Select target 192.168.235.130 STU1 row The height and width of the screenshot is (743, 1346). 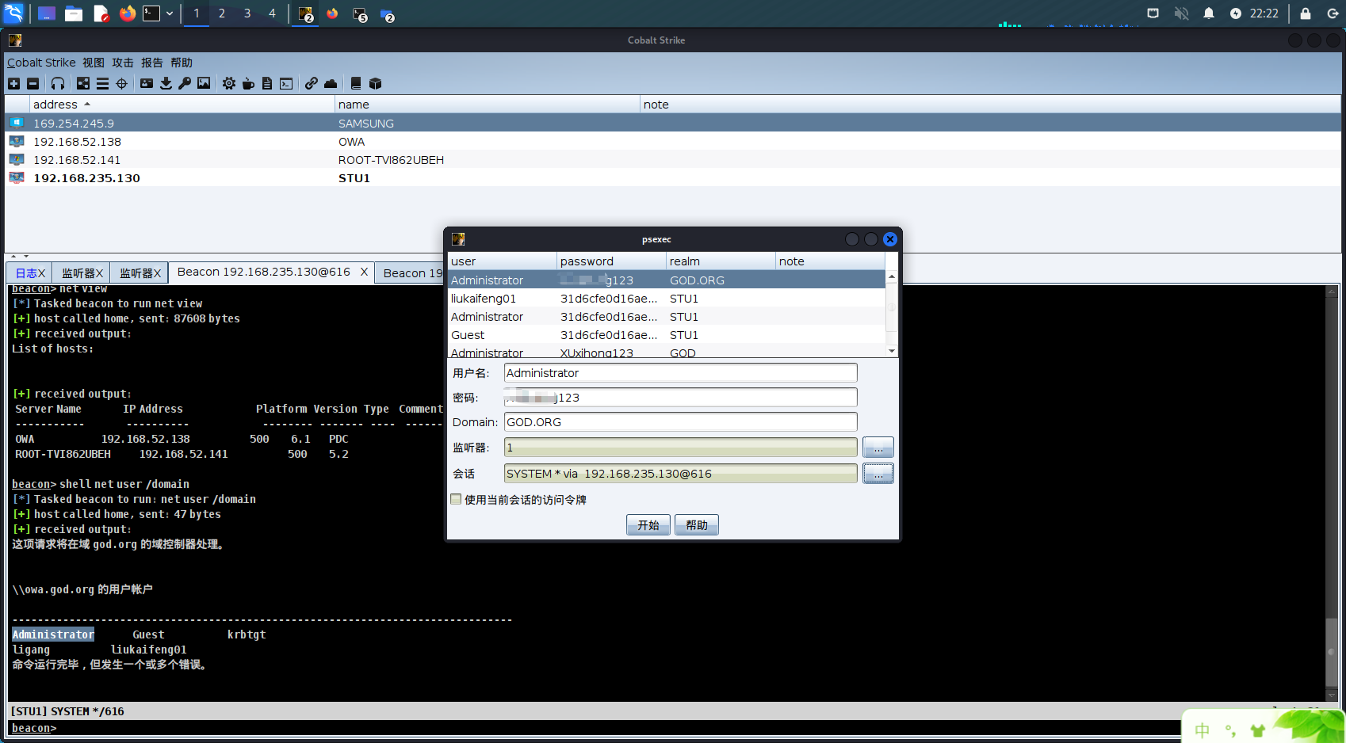pos(672,178)
